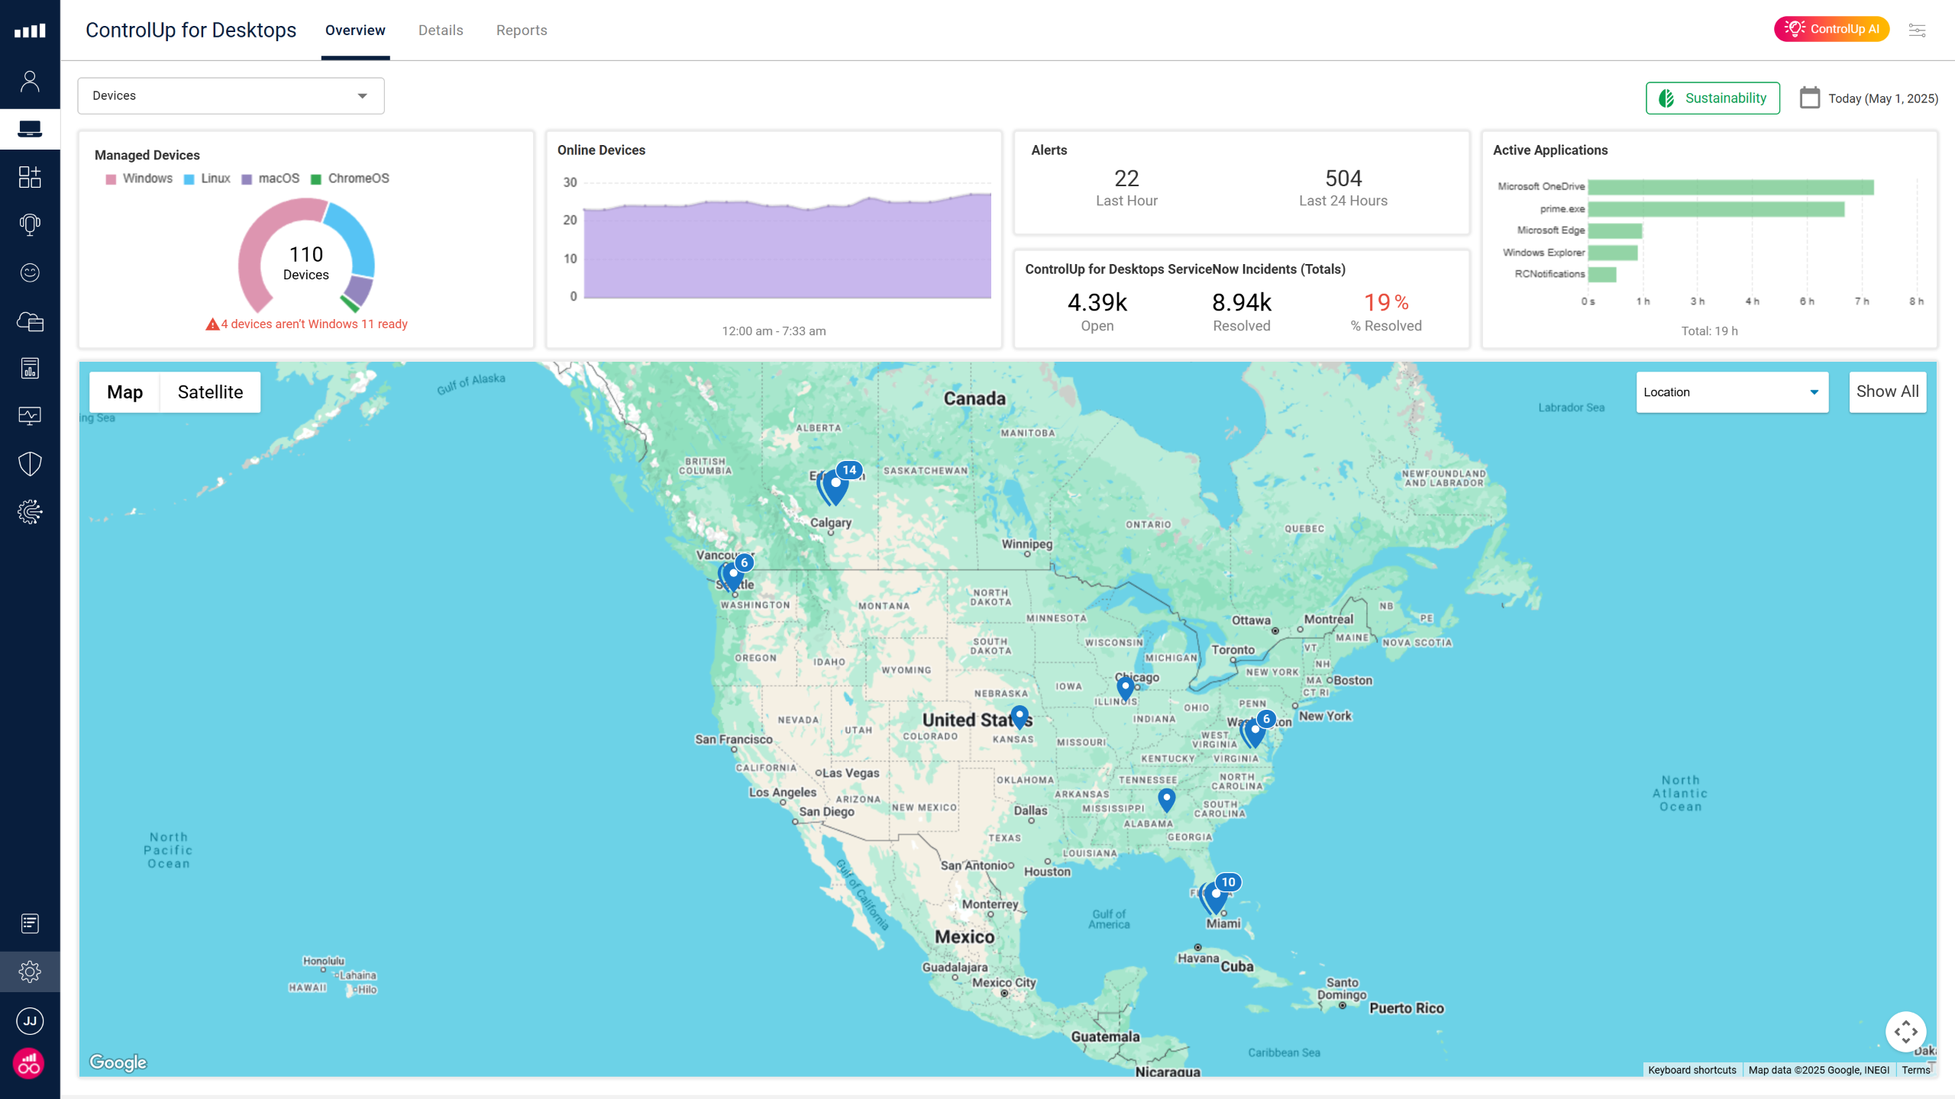Open the users icon in the sidebar
Viewport: 1955px width, 1099px height.
(x=30, y=81)
